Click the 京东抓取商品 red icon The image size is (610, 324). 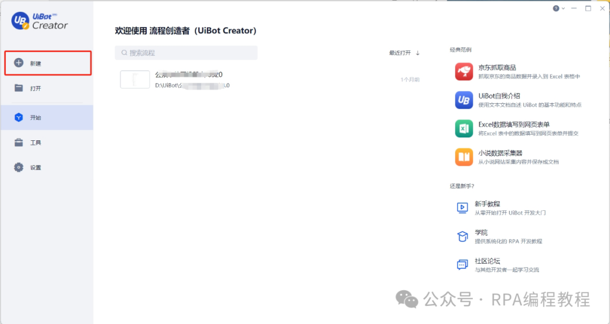click(x=464, y=72)
